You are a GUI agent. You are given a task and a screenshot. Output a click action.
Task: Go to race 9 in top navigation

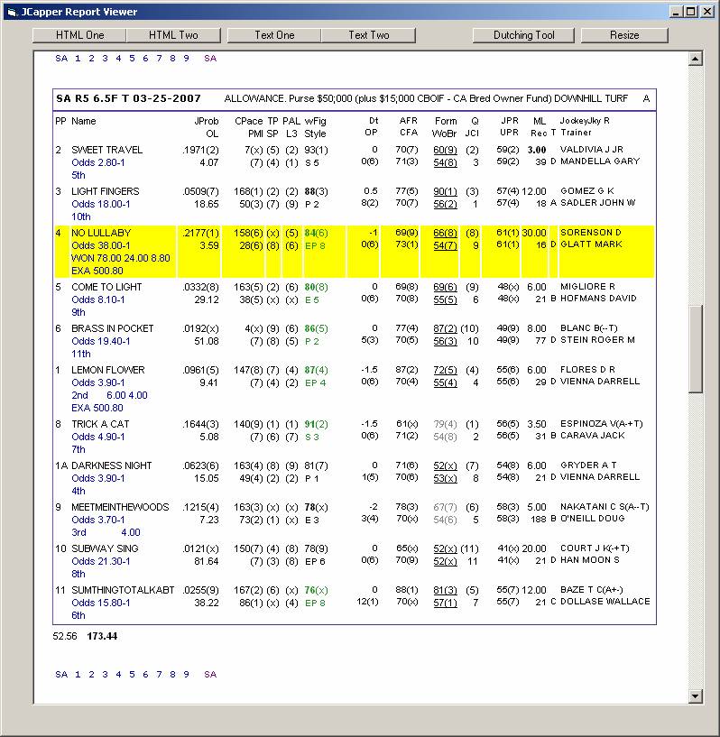point(186,59)
